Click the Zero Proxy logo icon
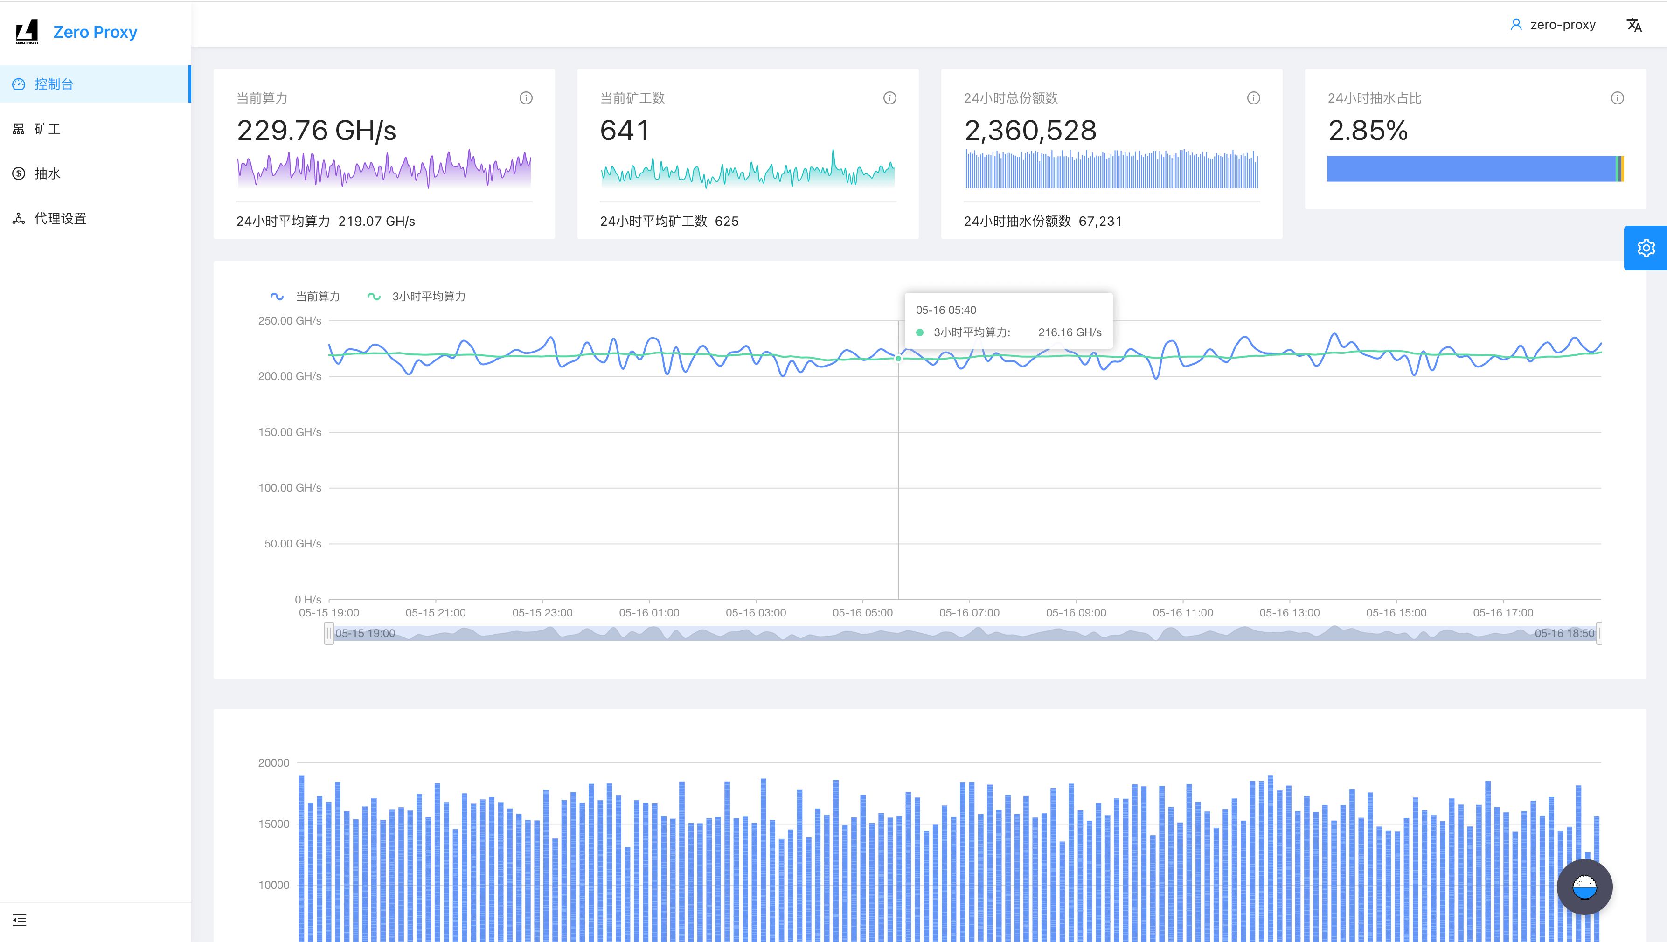Image resolution: width=1667 pixels, height=942 pixels. coord(27,32)
